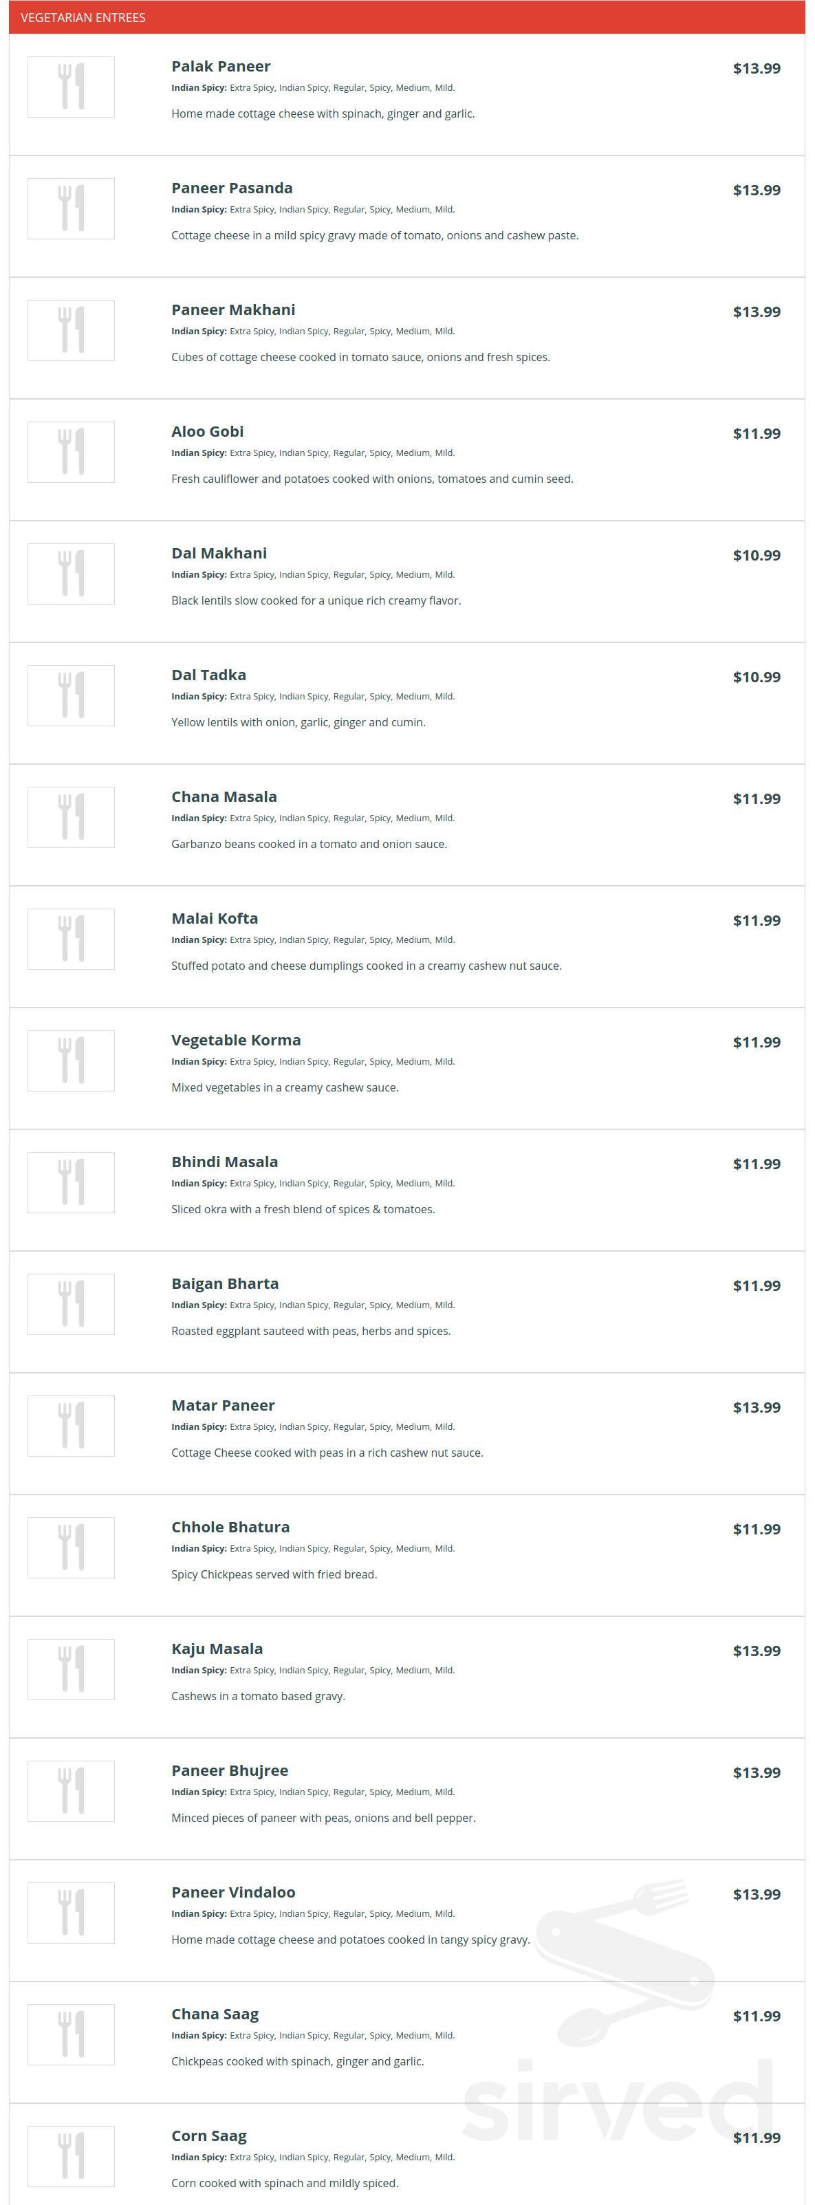The width and height of the screenshot is (815, 2205).
Task: Select the Baigan Bharta item title
Action: [x=225, y=1284]
